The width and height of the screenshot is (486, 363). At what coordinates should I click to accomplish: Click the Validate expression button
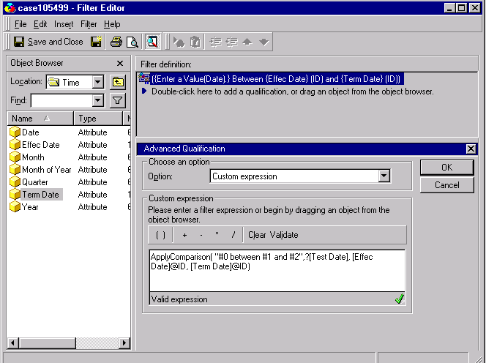[x=284, y=235]
